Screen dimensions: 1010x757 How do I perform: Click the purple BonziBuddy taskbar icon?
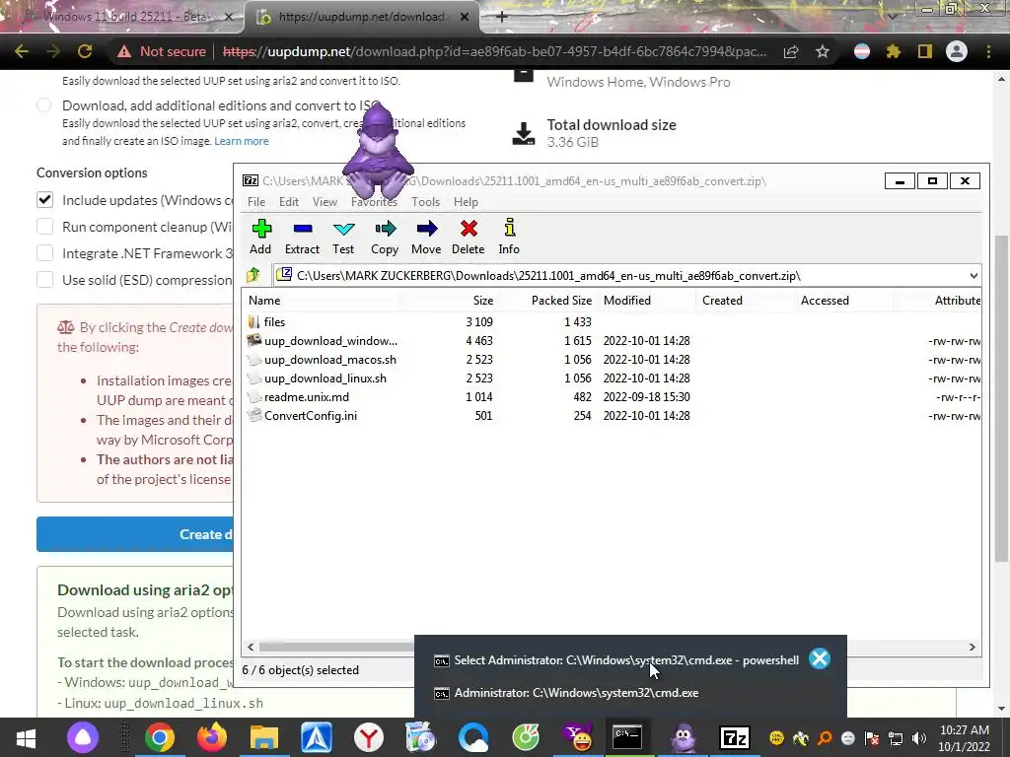(684, 737)
